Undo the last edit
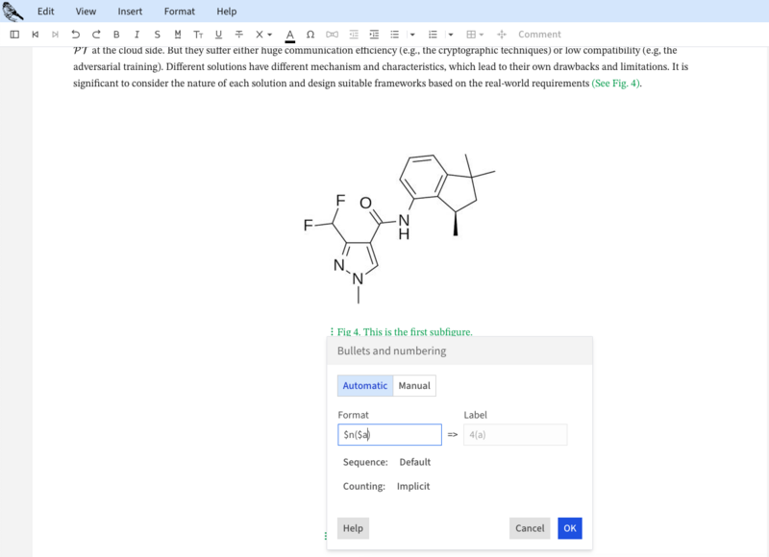 (x=76, y=34)
